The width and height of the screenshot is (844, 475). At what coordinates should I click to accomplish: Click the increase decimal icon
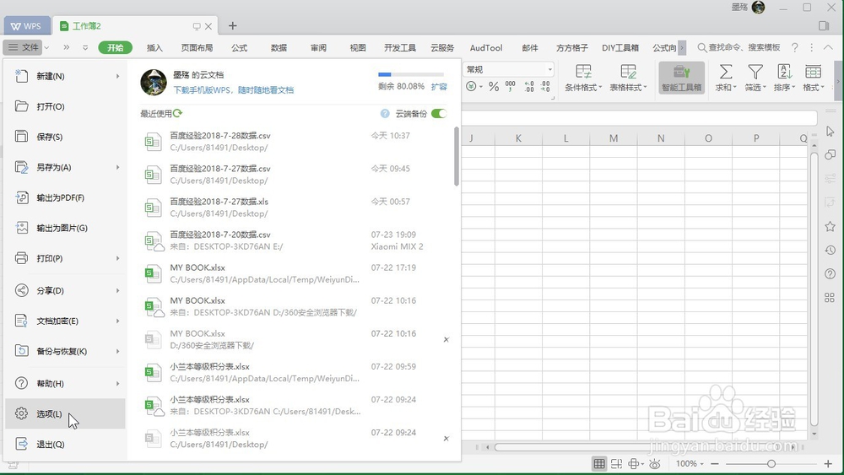click(528, 86)
